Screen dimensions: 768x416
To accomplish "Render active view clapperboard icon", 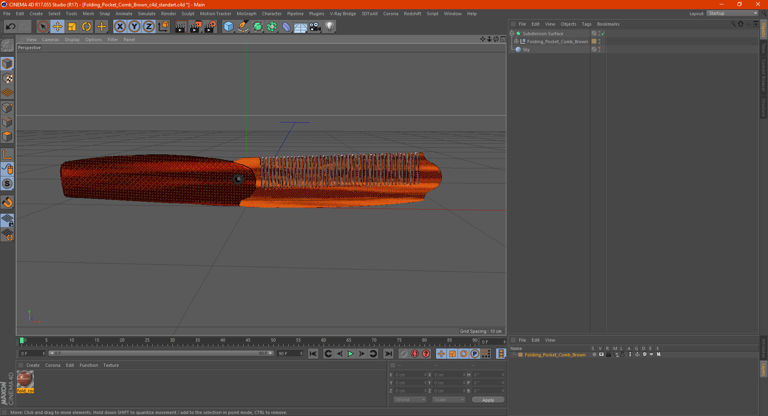I will (181, 27).
